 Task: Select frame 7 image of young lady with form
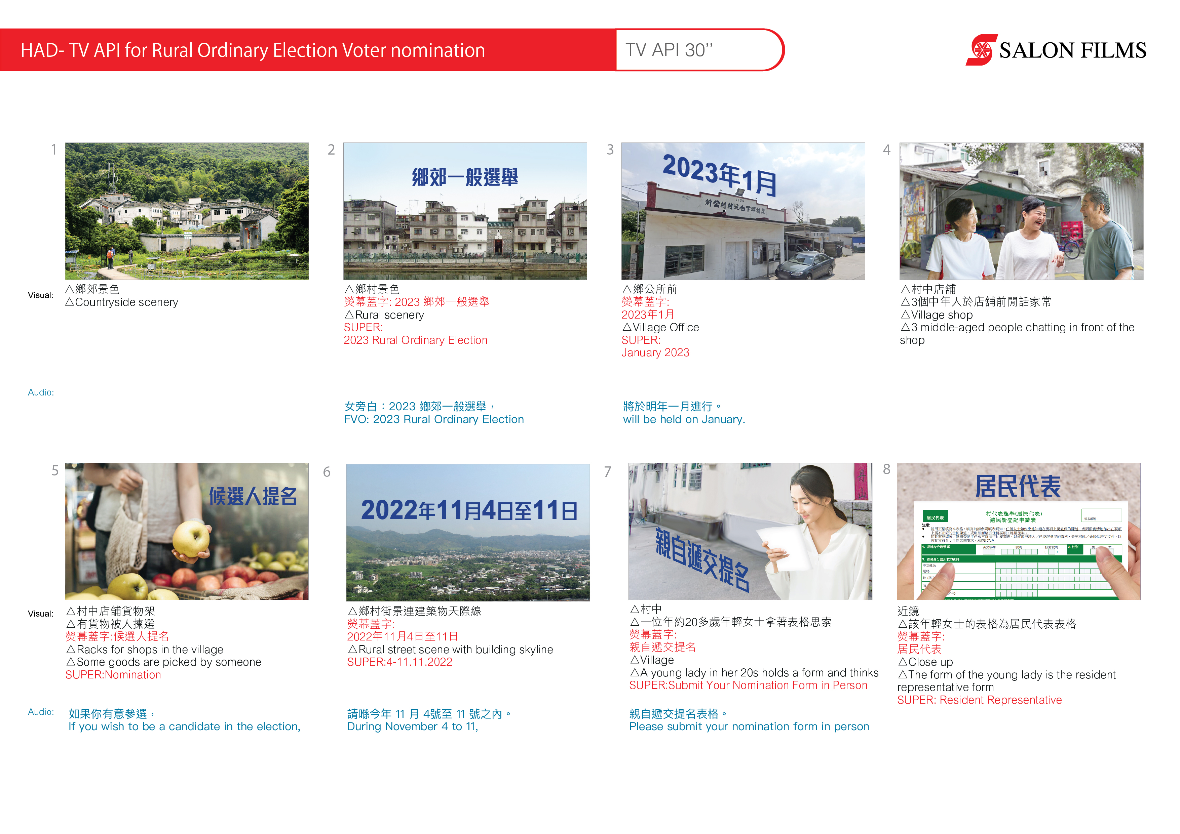750,532
